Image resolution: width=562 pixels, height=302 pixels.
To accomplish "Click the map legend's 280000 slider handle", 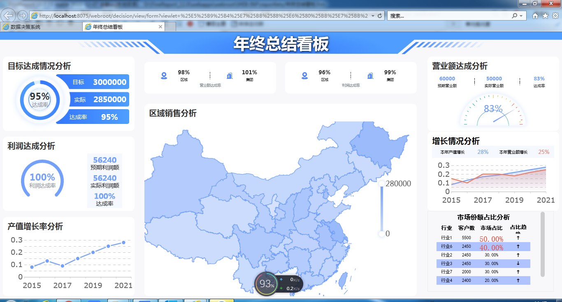I will click(381, 183).
